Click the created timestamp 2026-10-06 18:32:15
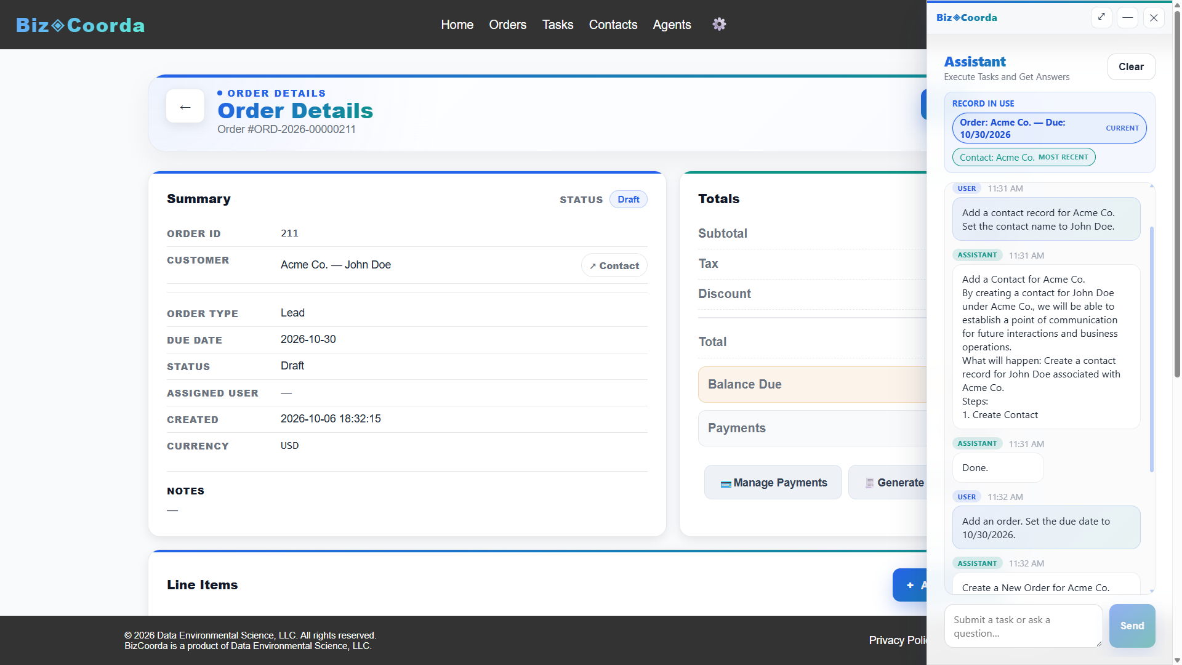The width and height of the screenshot is (1182, 665). pos(331,419)
